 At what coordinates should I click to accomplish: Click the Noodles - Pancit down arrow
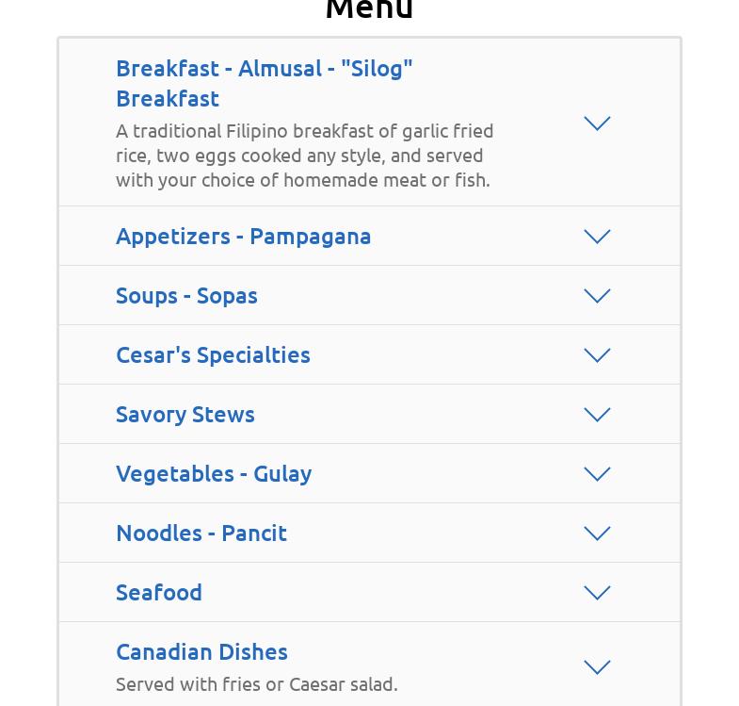(x=597, y=534)
